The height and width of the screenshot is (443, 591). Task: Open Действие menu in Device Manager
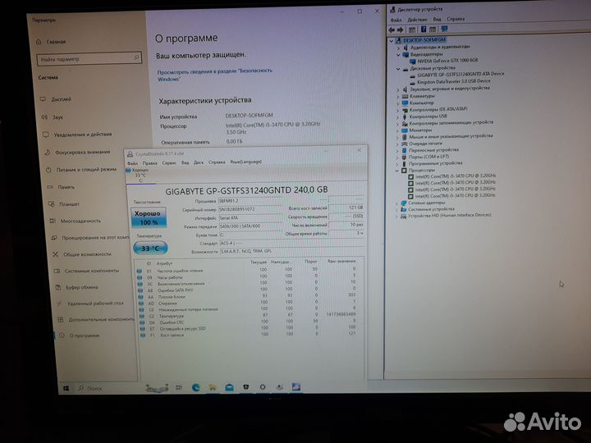point(417,19)
